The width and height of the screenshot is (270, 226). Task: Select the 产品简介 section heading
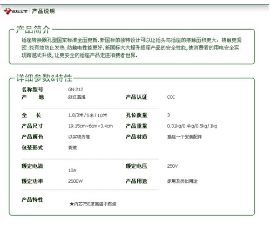click(33, 30)
